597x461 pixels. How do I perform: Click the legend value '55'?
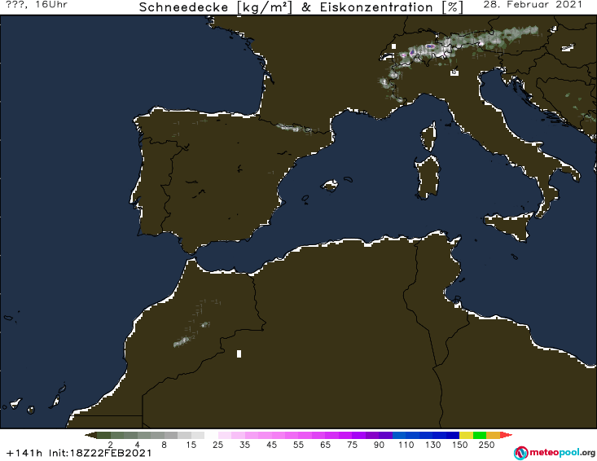coord(298,445)
